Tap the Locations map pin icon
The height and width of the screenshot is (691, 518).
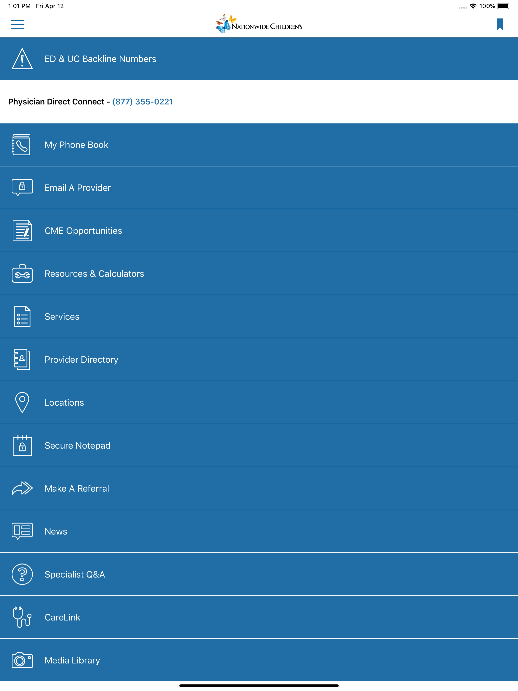22,402
